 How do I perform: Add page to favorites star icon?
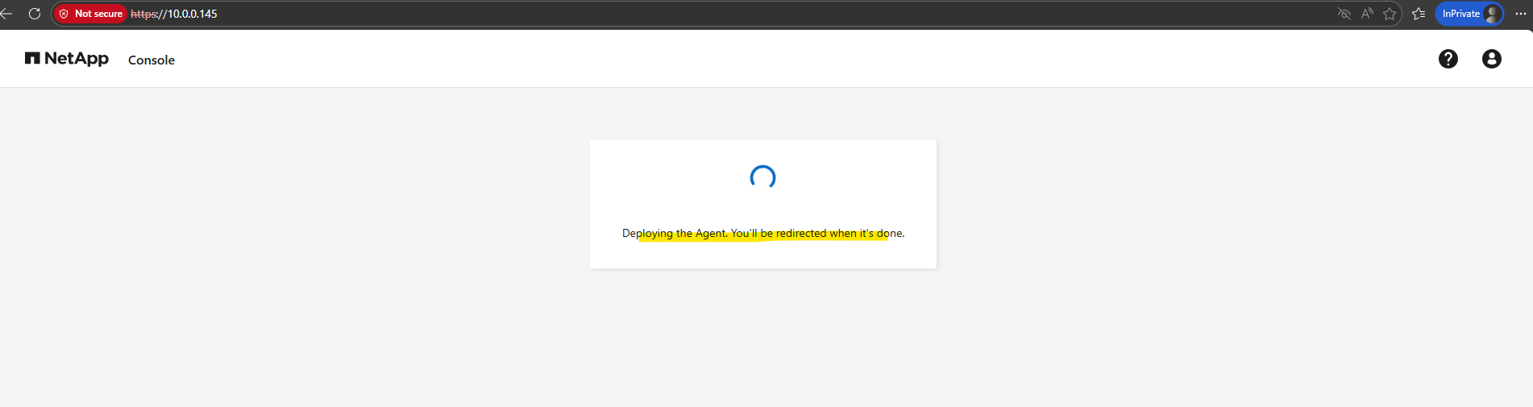[x=1390, y=14]
